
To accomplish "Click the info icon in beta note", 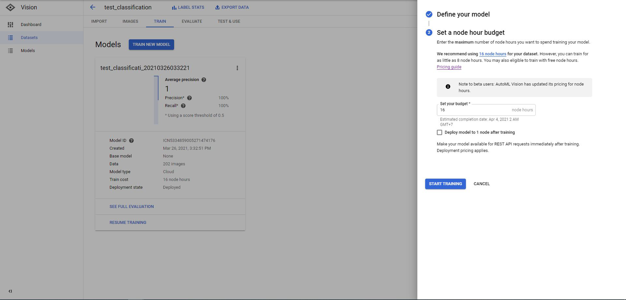I will [x=448, y=87].
